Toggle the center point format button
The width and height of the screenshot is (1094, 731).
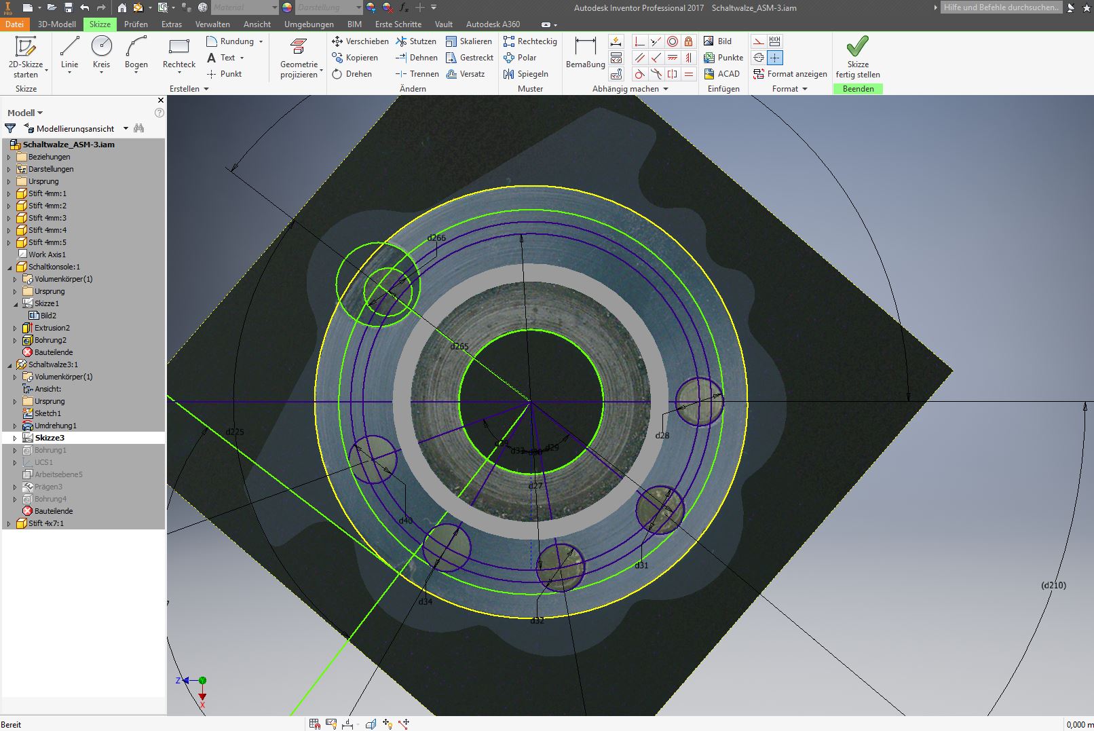pyautogui.click(x=775, y=58)
